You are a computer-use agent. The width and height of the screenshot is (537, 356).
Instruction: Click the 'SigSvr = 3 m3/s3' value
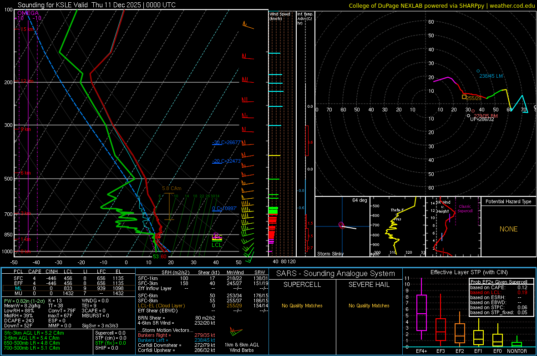coord(100,326)
